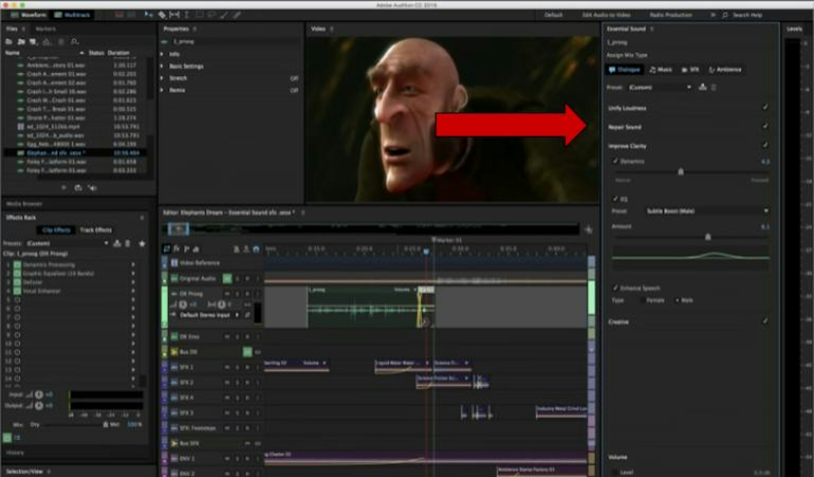Toggle Enhance Speech checkbox

pyautogui.click(x=615, y=288)
